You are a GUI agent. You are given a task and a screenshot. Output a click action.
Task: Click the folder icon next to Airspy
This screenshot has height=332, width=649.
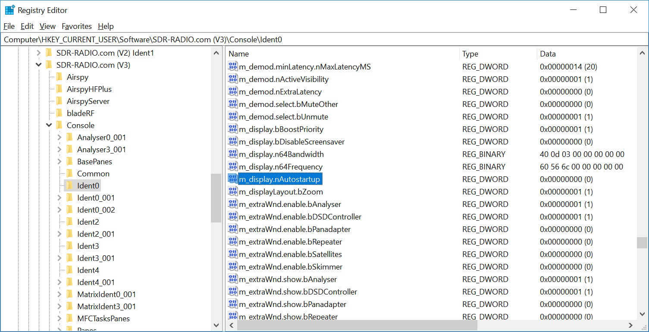(x=60, y=77)
